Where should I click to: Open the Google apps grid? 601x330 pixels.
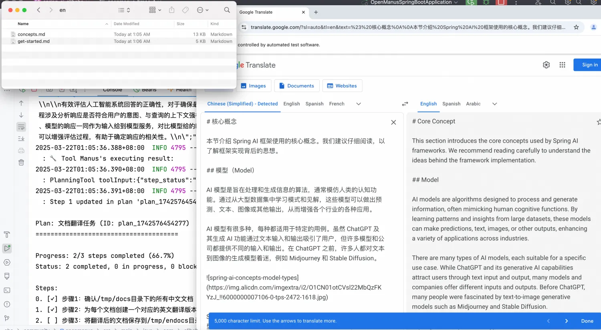pyautogui.click(x=562, y=65)
